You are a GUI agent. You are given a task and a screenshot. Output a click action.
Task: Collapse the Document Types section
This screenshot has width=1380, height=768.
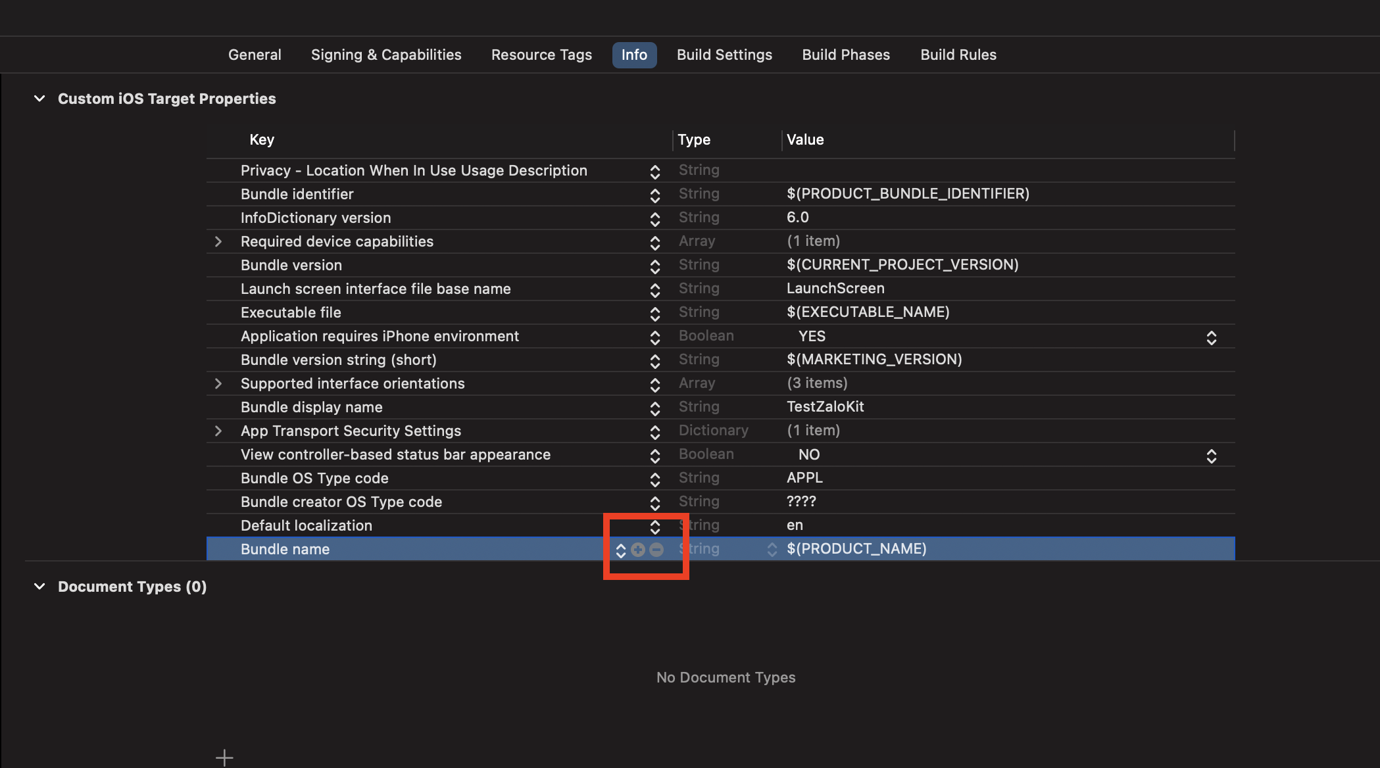pyautogui.click(x=39, y=587)
